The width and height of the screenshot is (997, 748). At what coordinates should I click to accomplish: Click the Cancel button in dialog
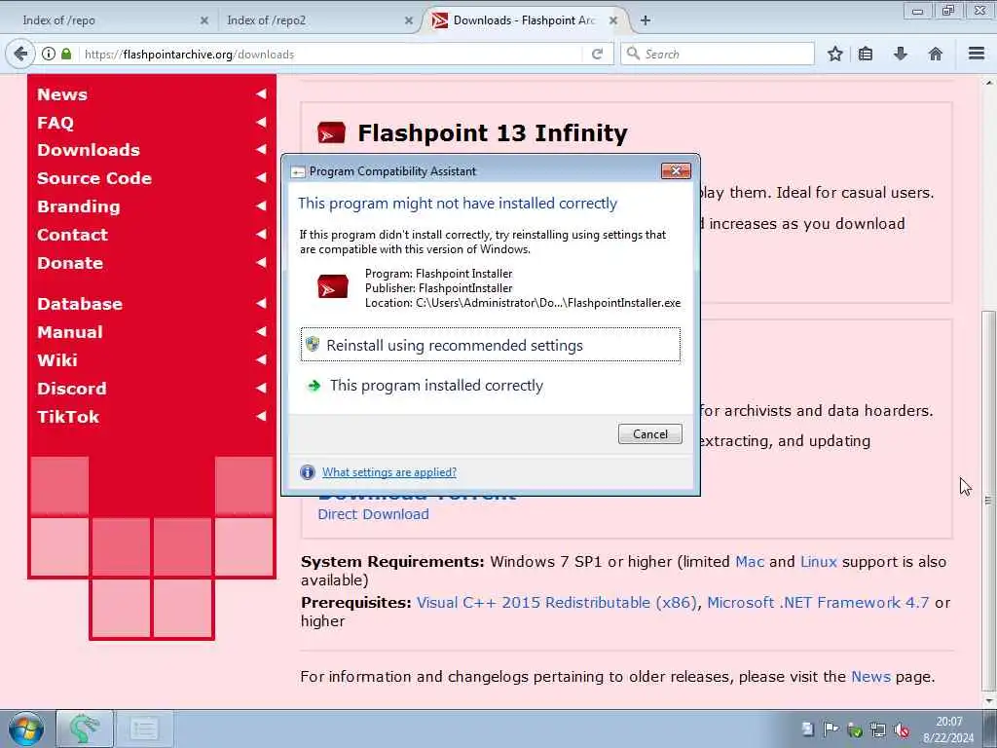649,433
